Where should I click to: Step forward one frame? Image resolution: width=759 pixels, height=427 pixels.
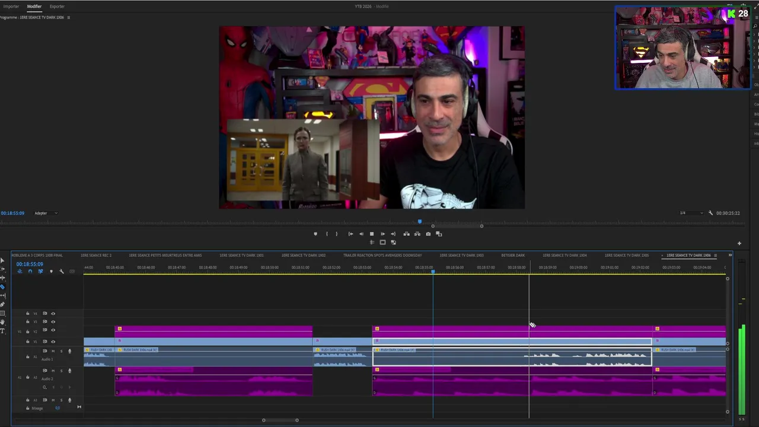382,234
